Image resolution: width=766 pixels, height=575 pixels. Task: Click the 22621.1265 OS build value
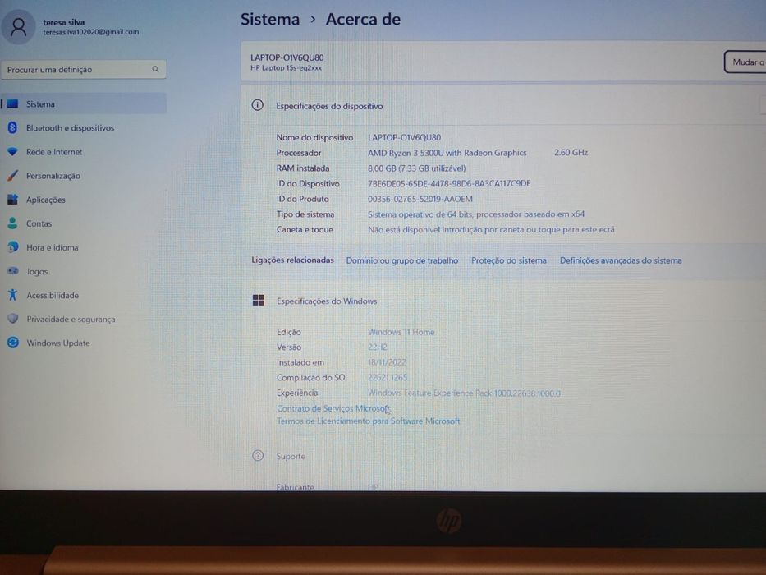pyautogui.click(x=388, y=378)
